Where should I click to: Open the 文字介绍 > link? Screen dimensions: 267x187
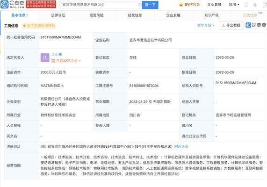(206, 25)
